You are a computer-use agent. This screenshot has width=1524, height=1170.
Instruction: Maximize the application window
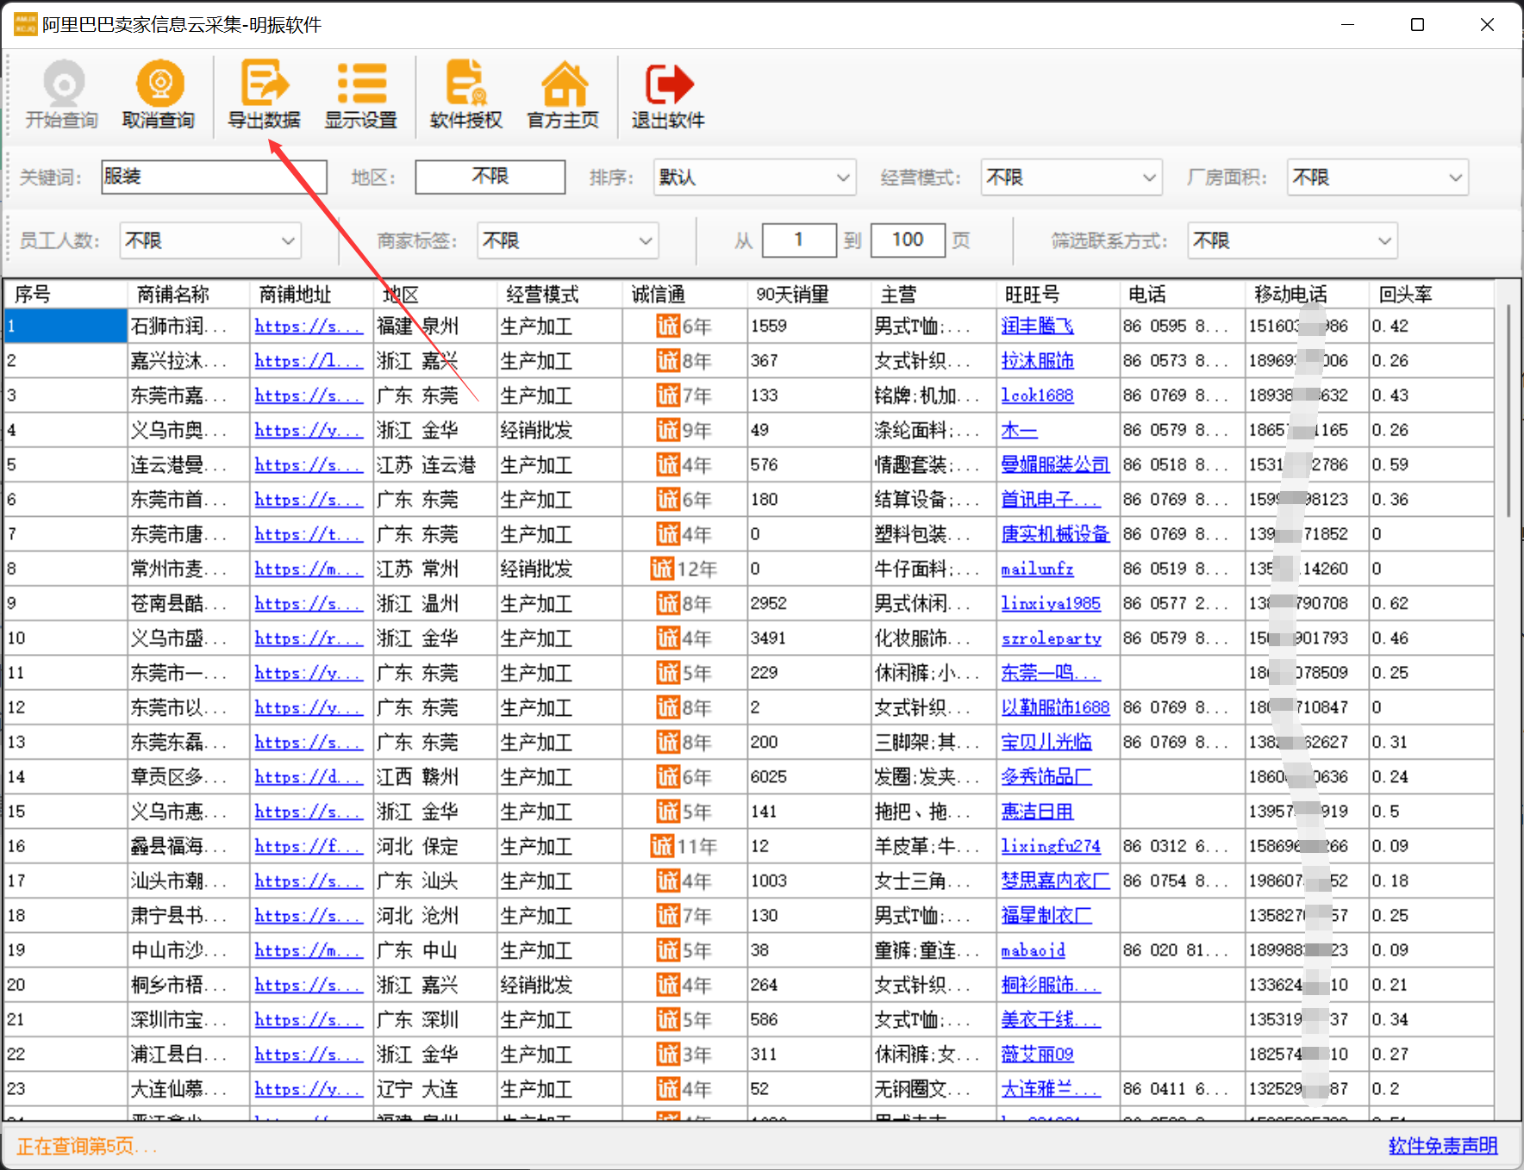1417,24
